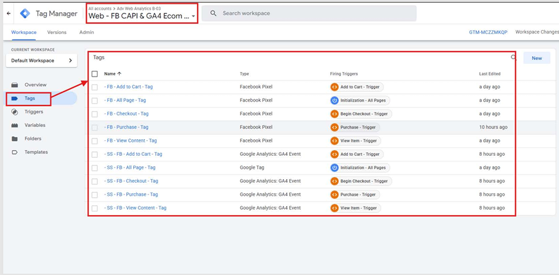Open the Versions tab

pos(57,32)
